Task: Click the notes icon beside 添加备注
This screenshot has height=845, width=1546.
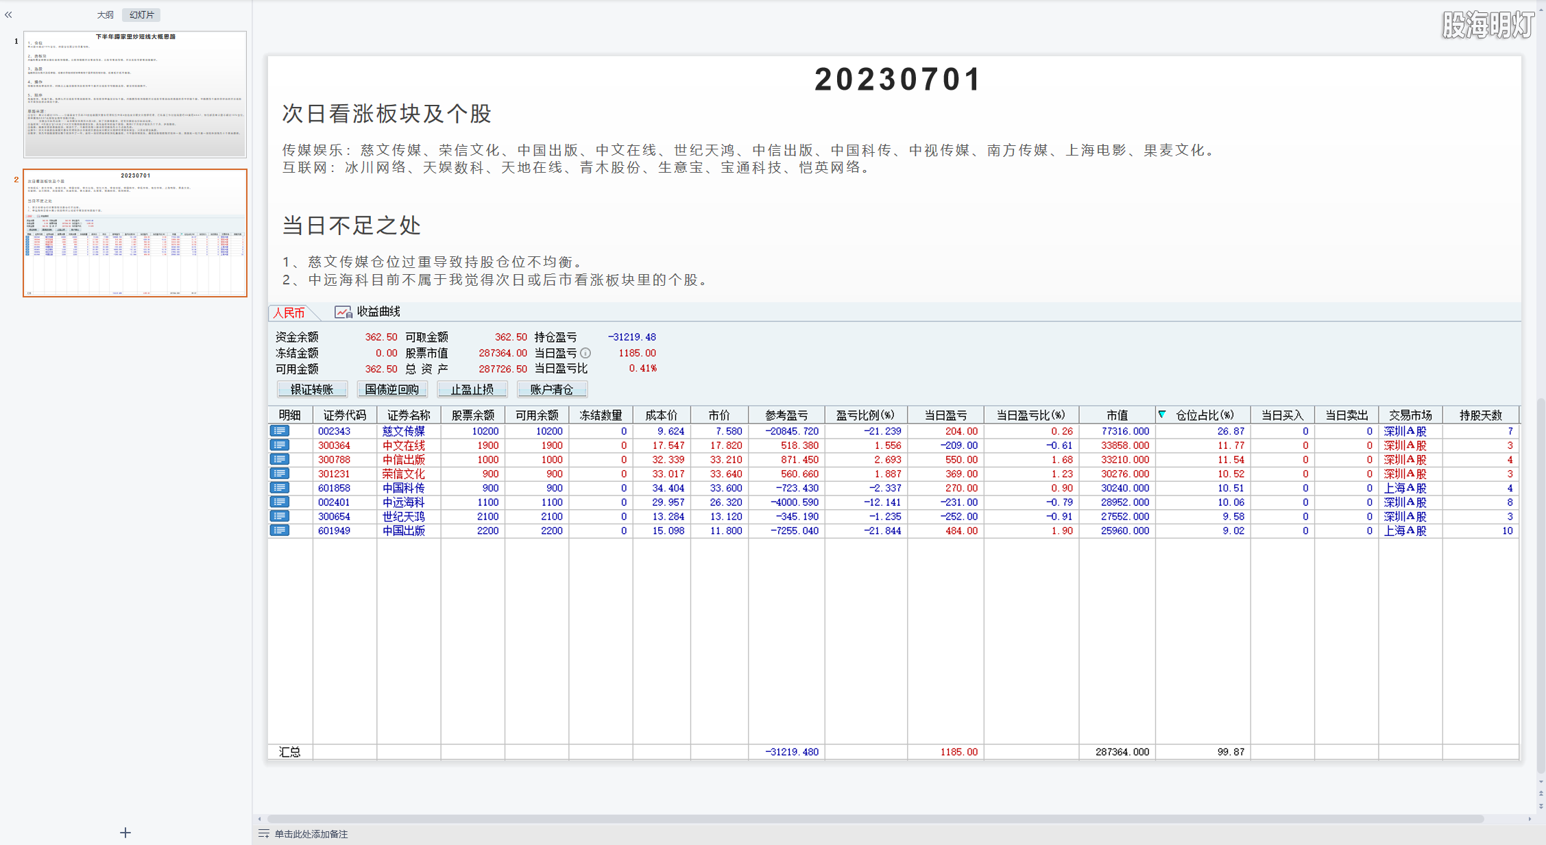Action: (263, 834)
